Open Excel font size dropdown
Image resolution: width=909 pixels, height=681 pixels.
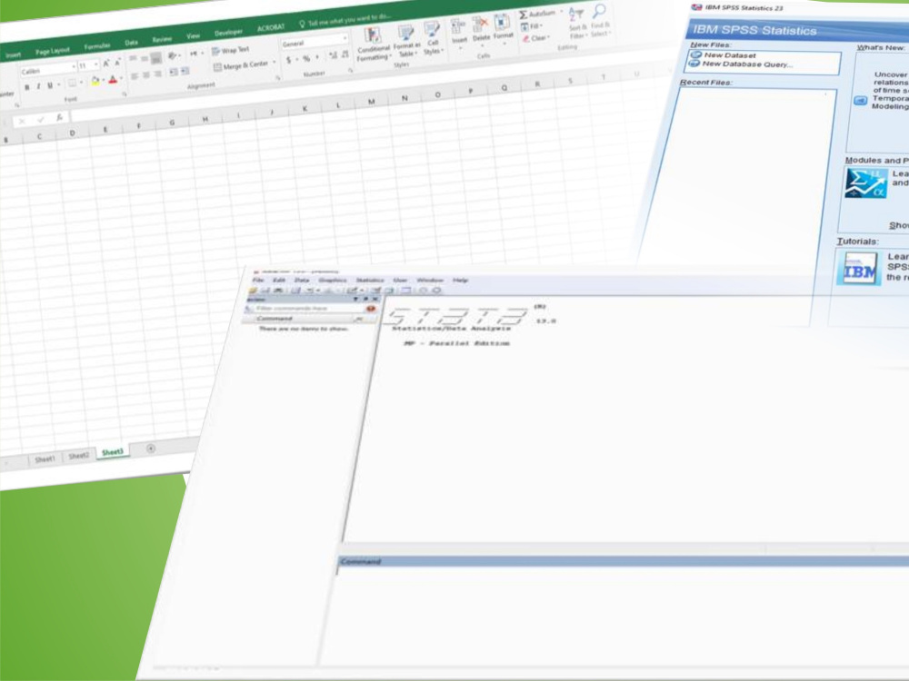pyautogui.click(x=96, y=64)
